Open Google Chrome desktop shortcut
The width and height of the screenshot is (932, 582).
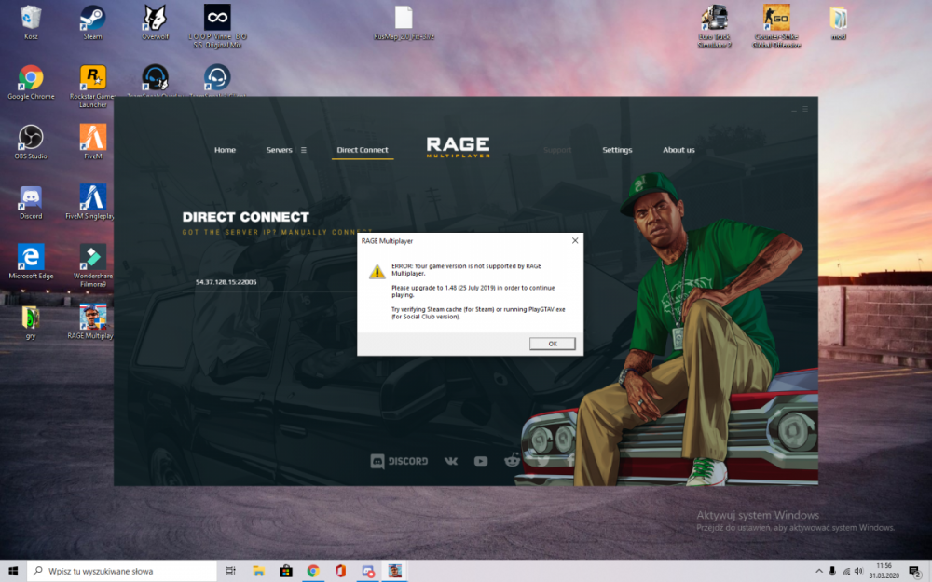pos(31,83)
